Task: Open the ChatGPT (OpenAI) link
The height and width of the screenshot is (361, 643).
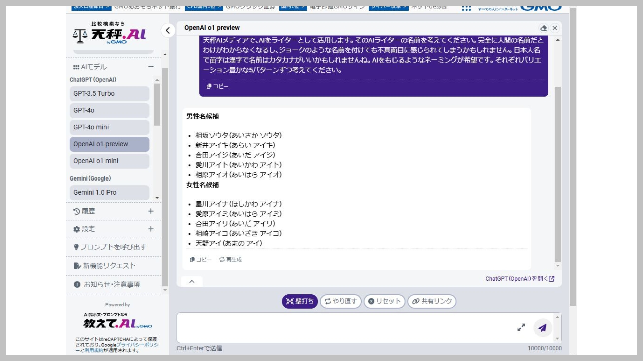Action: [519, 279]
